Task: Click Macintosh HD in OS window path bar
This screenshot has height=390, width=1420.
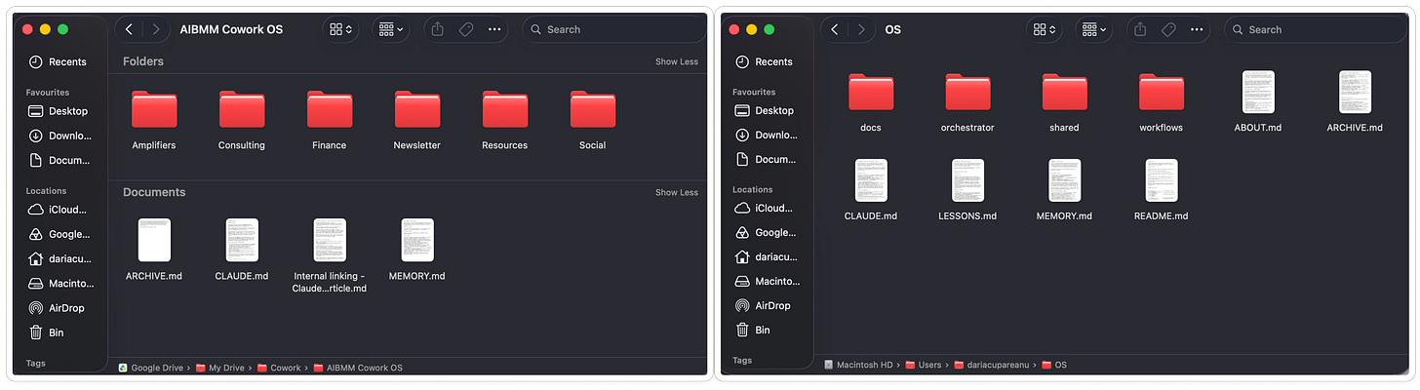Action: (859, 365)
